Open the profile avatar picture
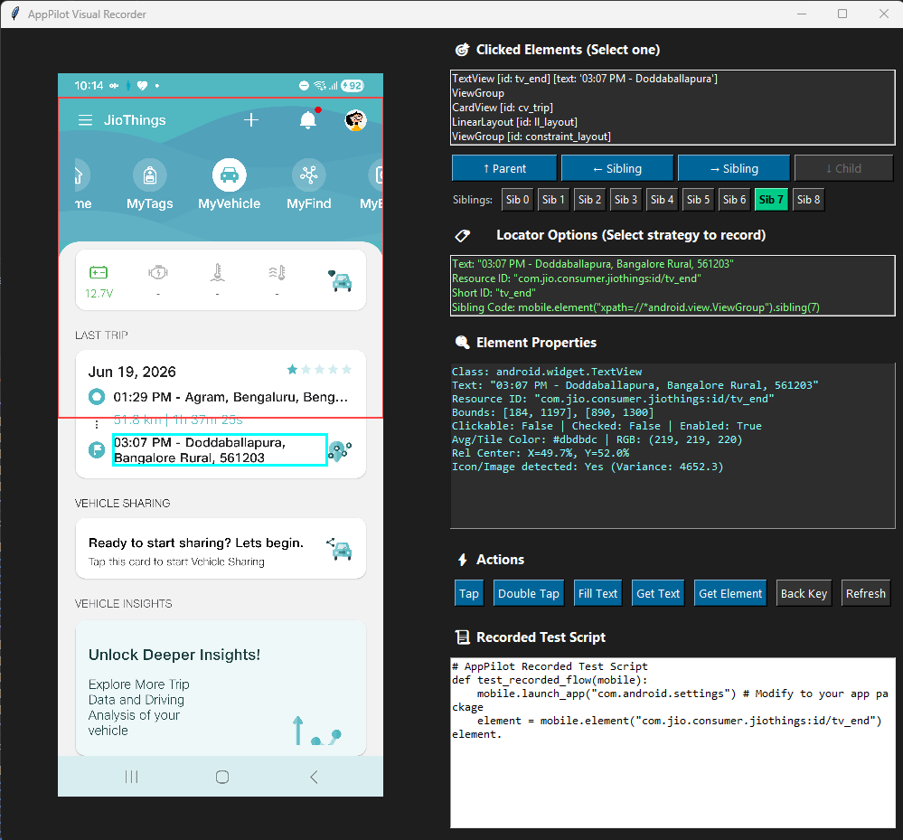 [355, 120]
